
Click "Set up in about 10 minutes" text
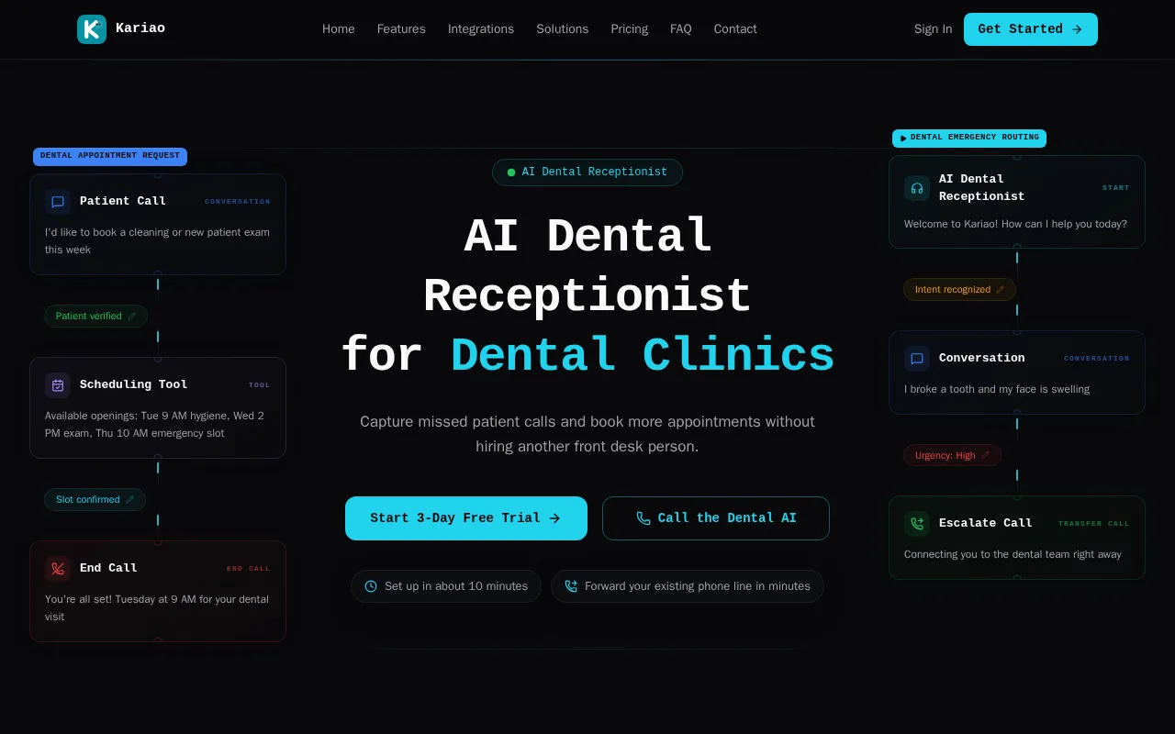click(x=456, y=586)
